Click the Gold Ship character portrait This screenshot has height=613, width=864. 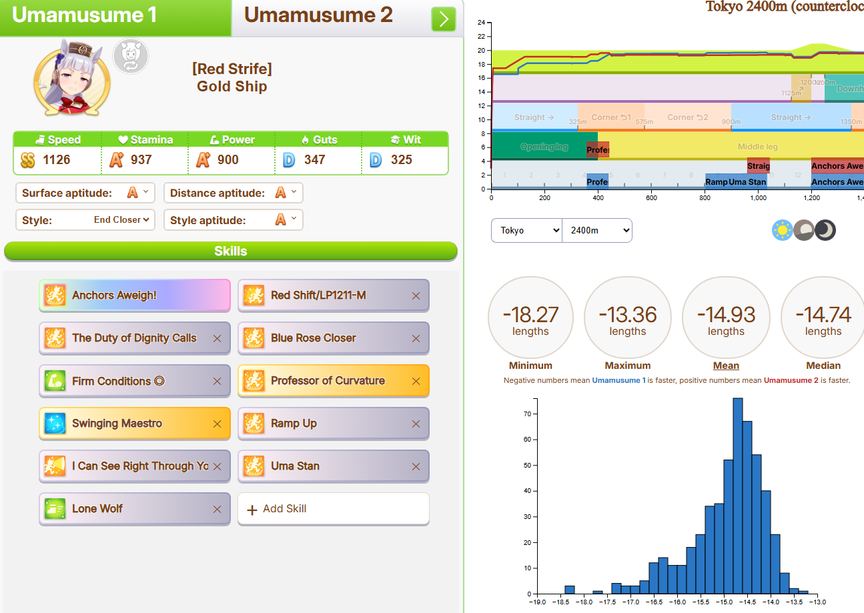[x=72, y=78]
